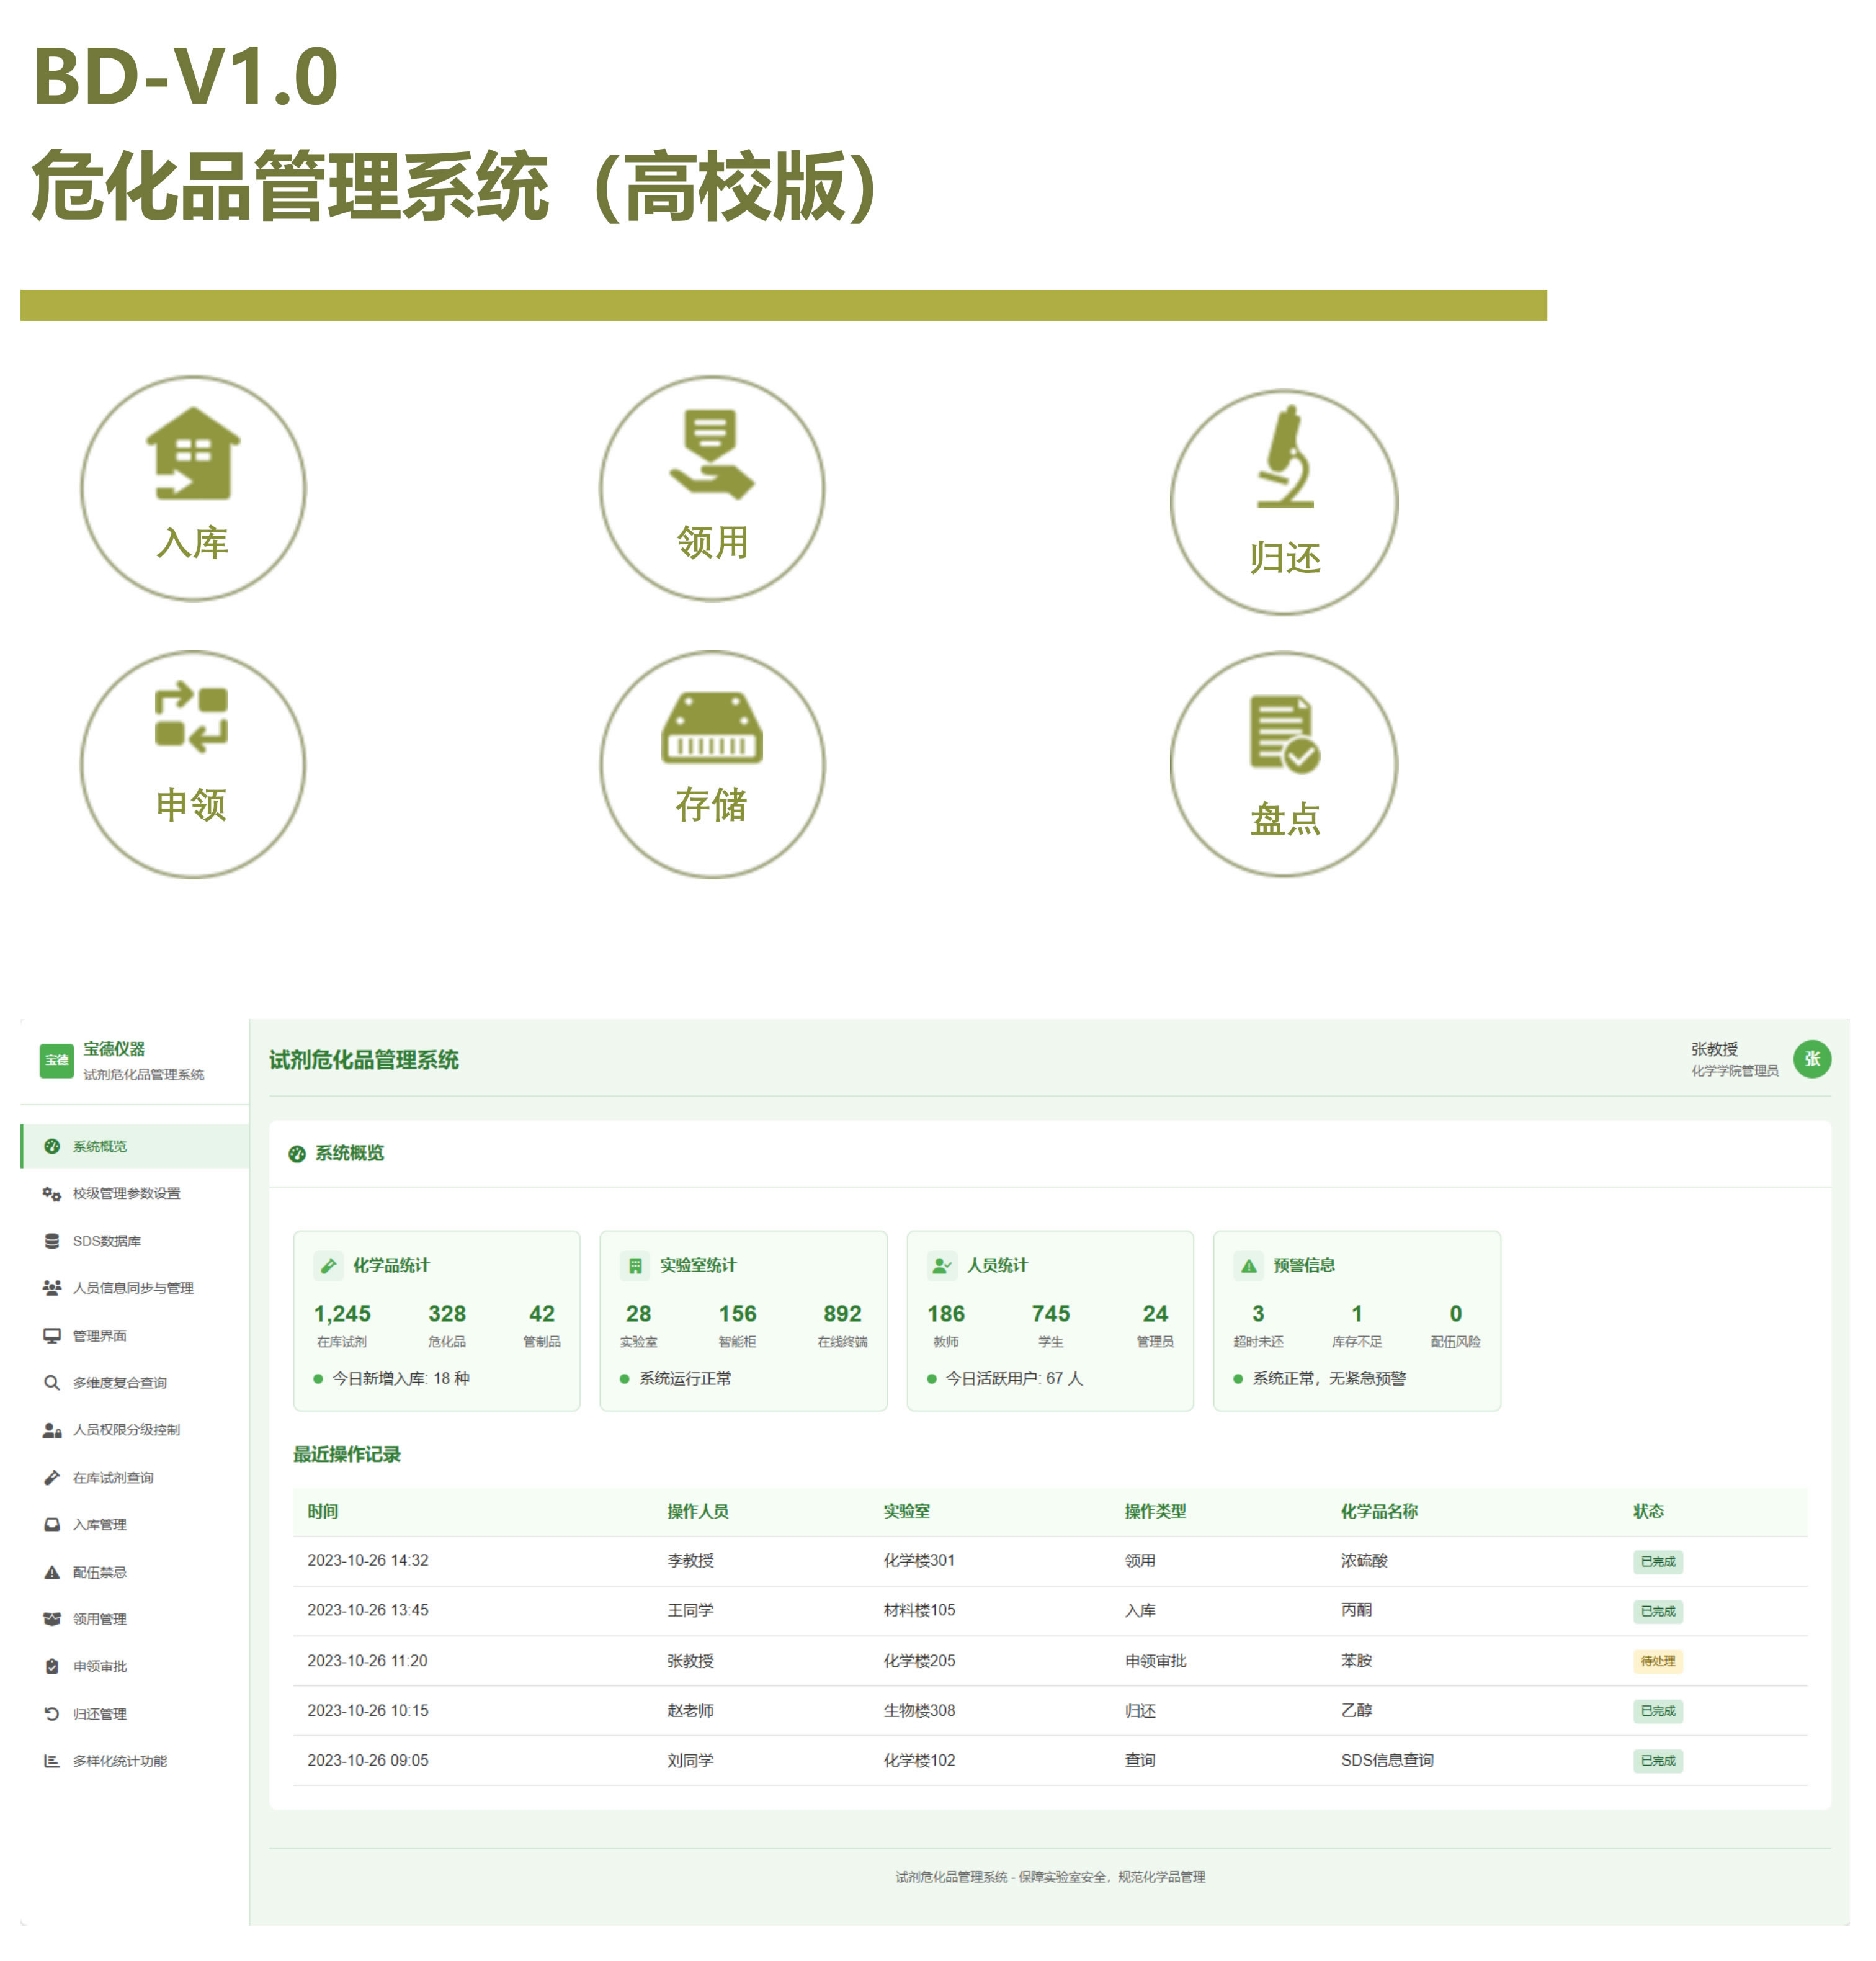1876x1961 pixels.
Task: Go to 人员信息同步与管理
Action: [133, 1288]
